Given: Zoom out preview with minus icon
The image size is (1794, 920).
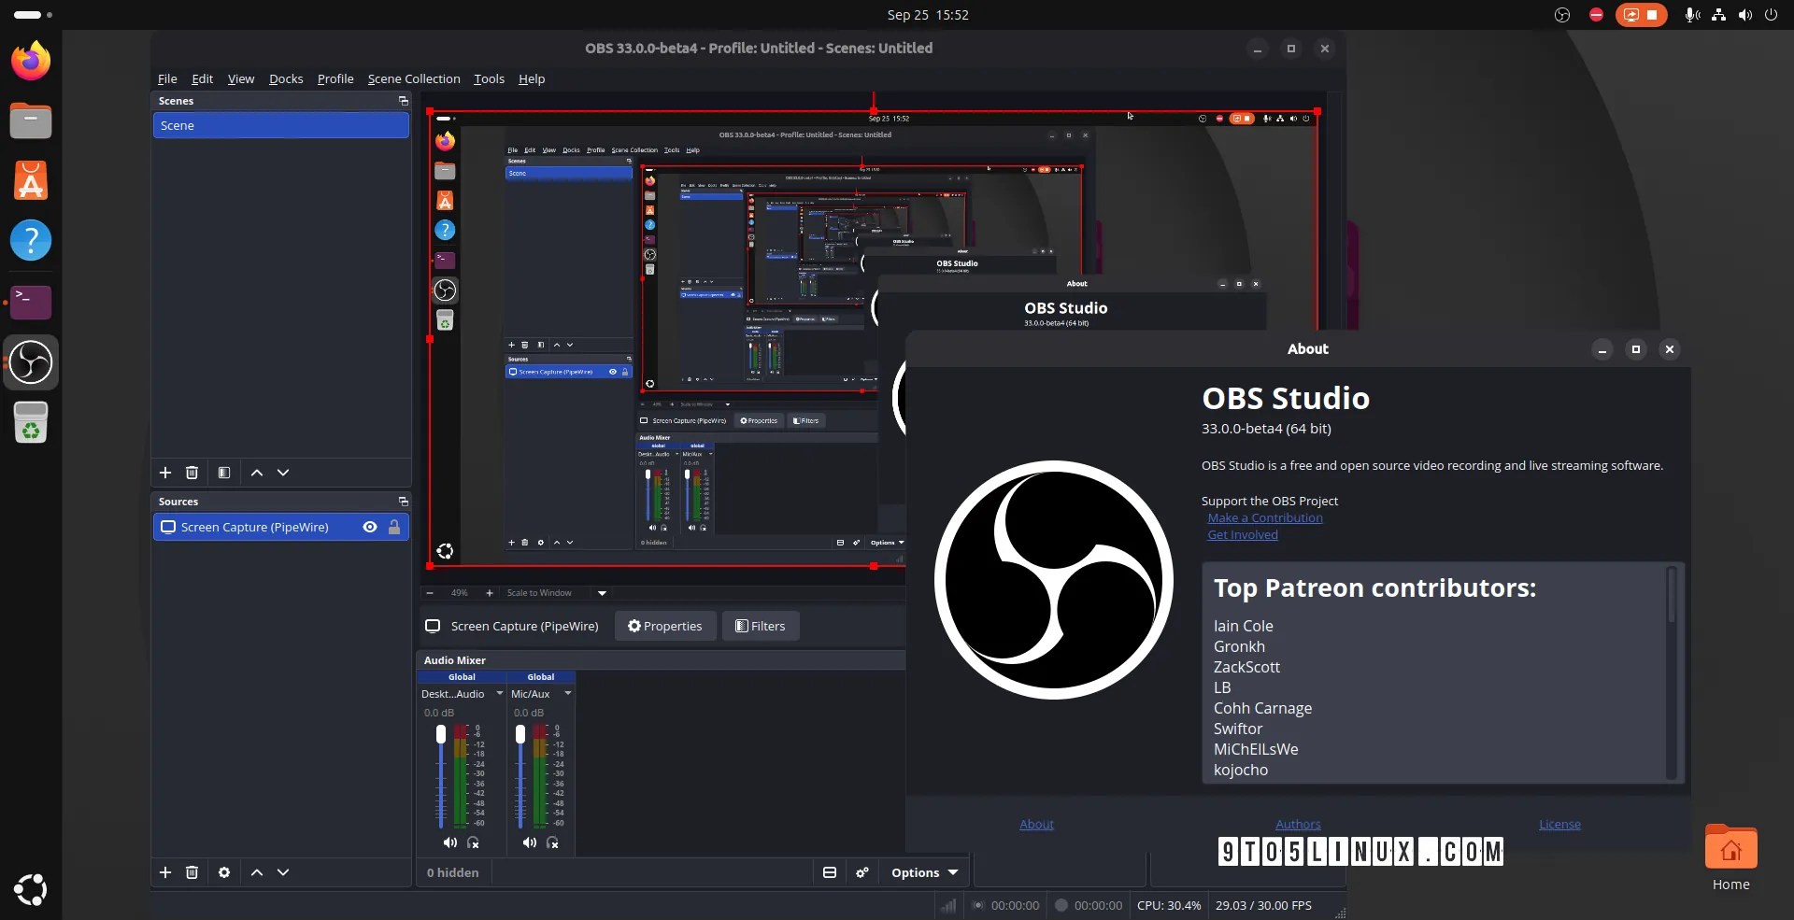Looking at the screenshot, I should [430, 593].
